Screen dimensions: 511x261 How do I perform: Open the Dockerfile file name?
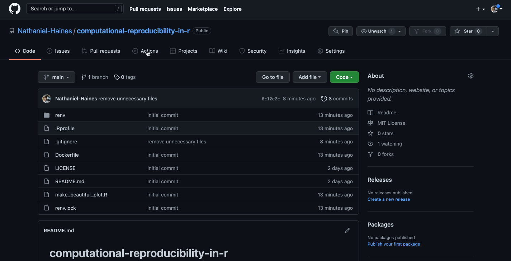(67, 155)
